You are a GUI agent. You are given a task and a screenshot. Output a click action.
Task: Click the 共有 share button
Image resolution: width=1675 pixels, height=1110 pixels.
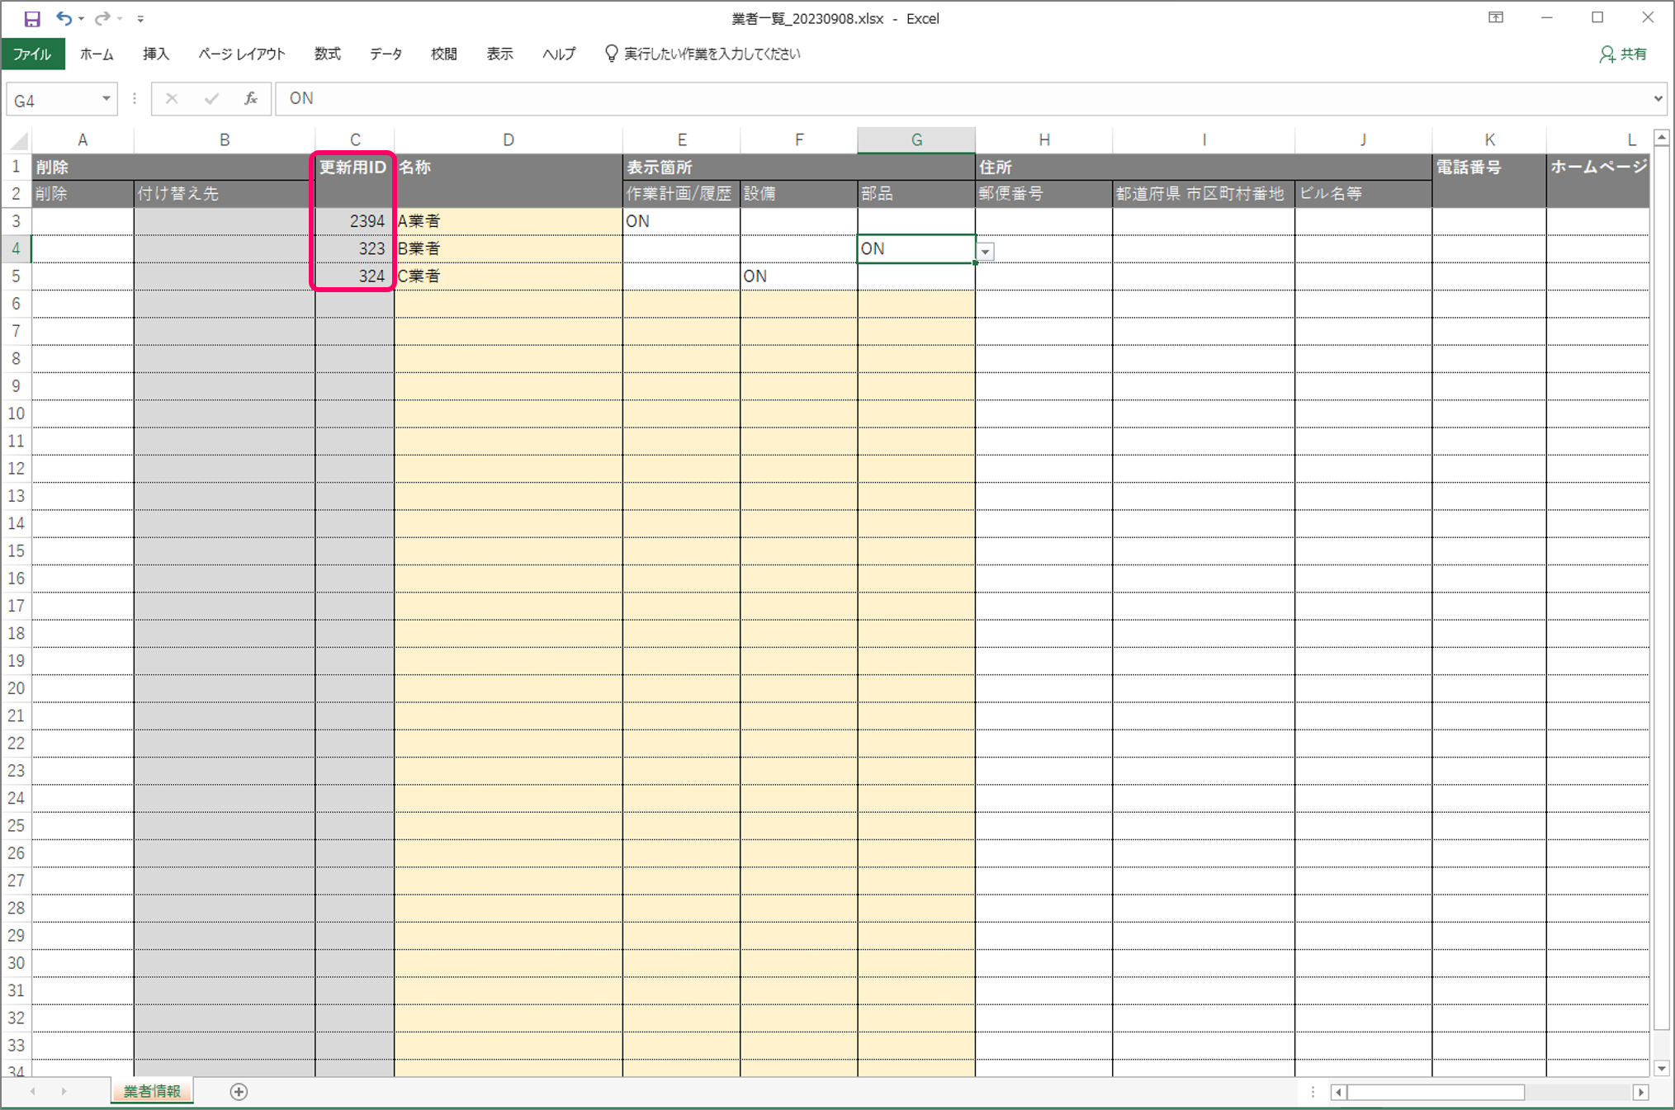(1623, 54)
